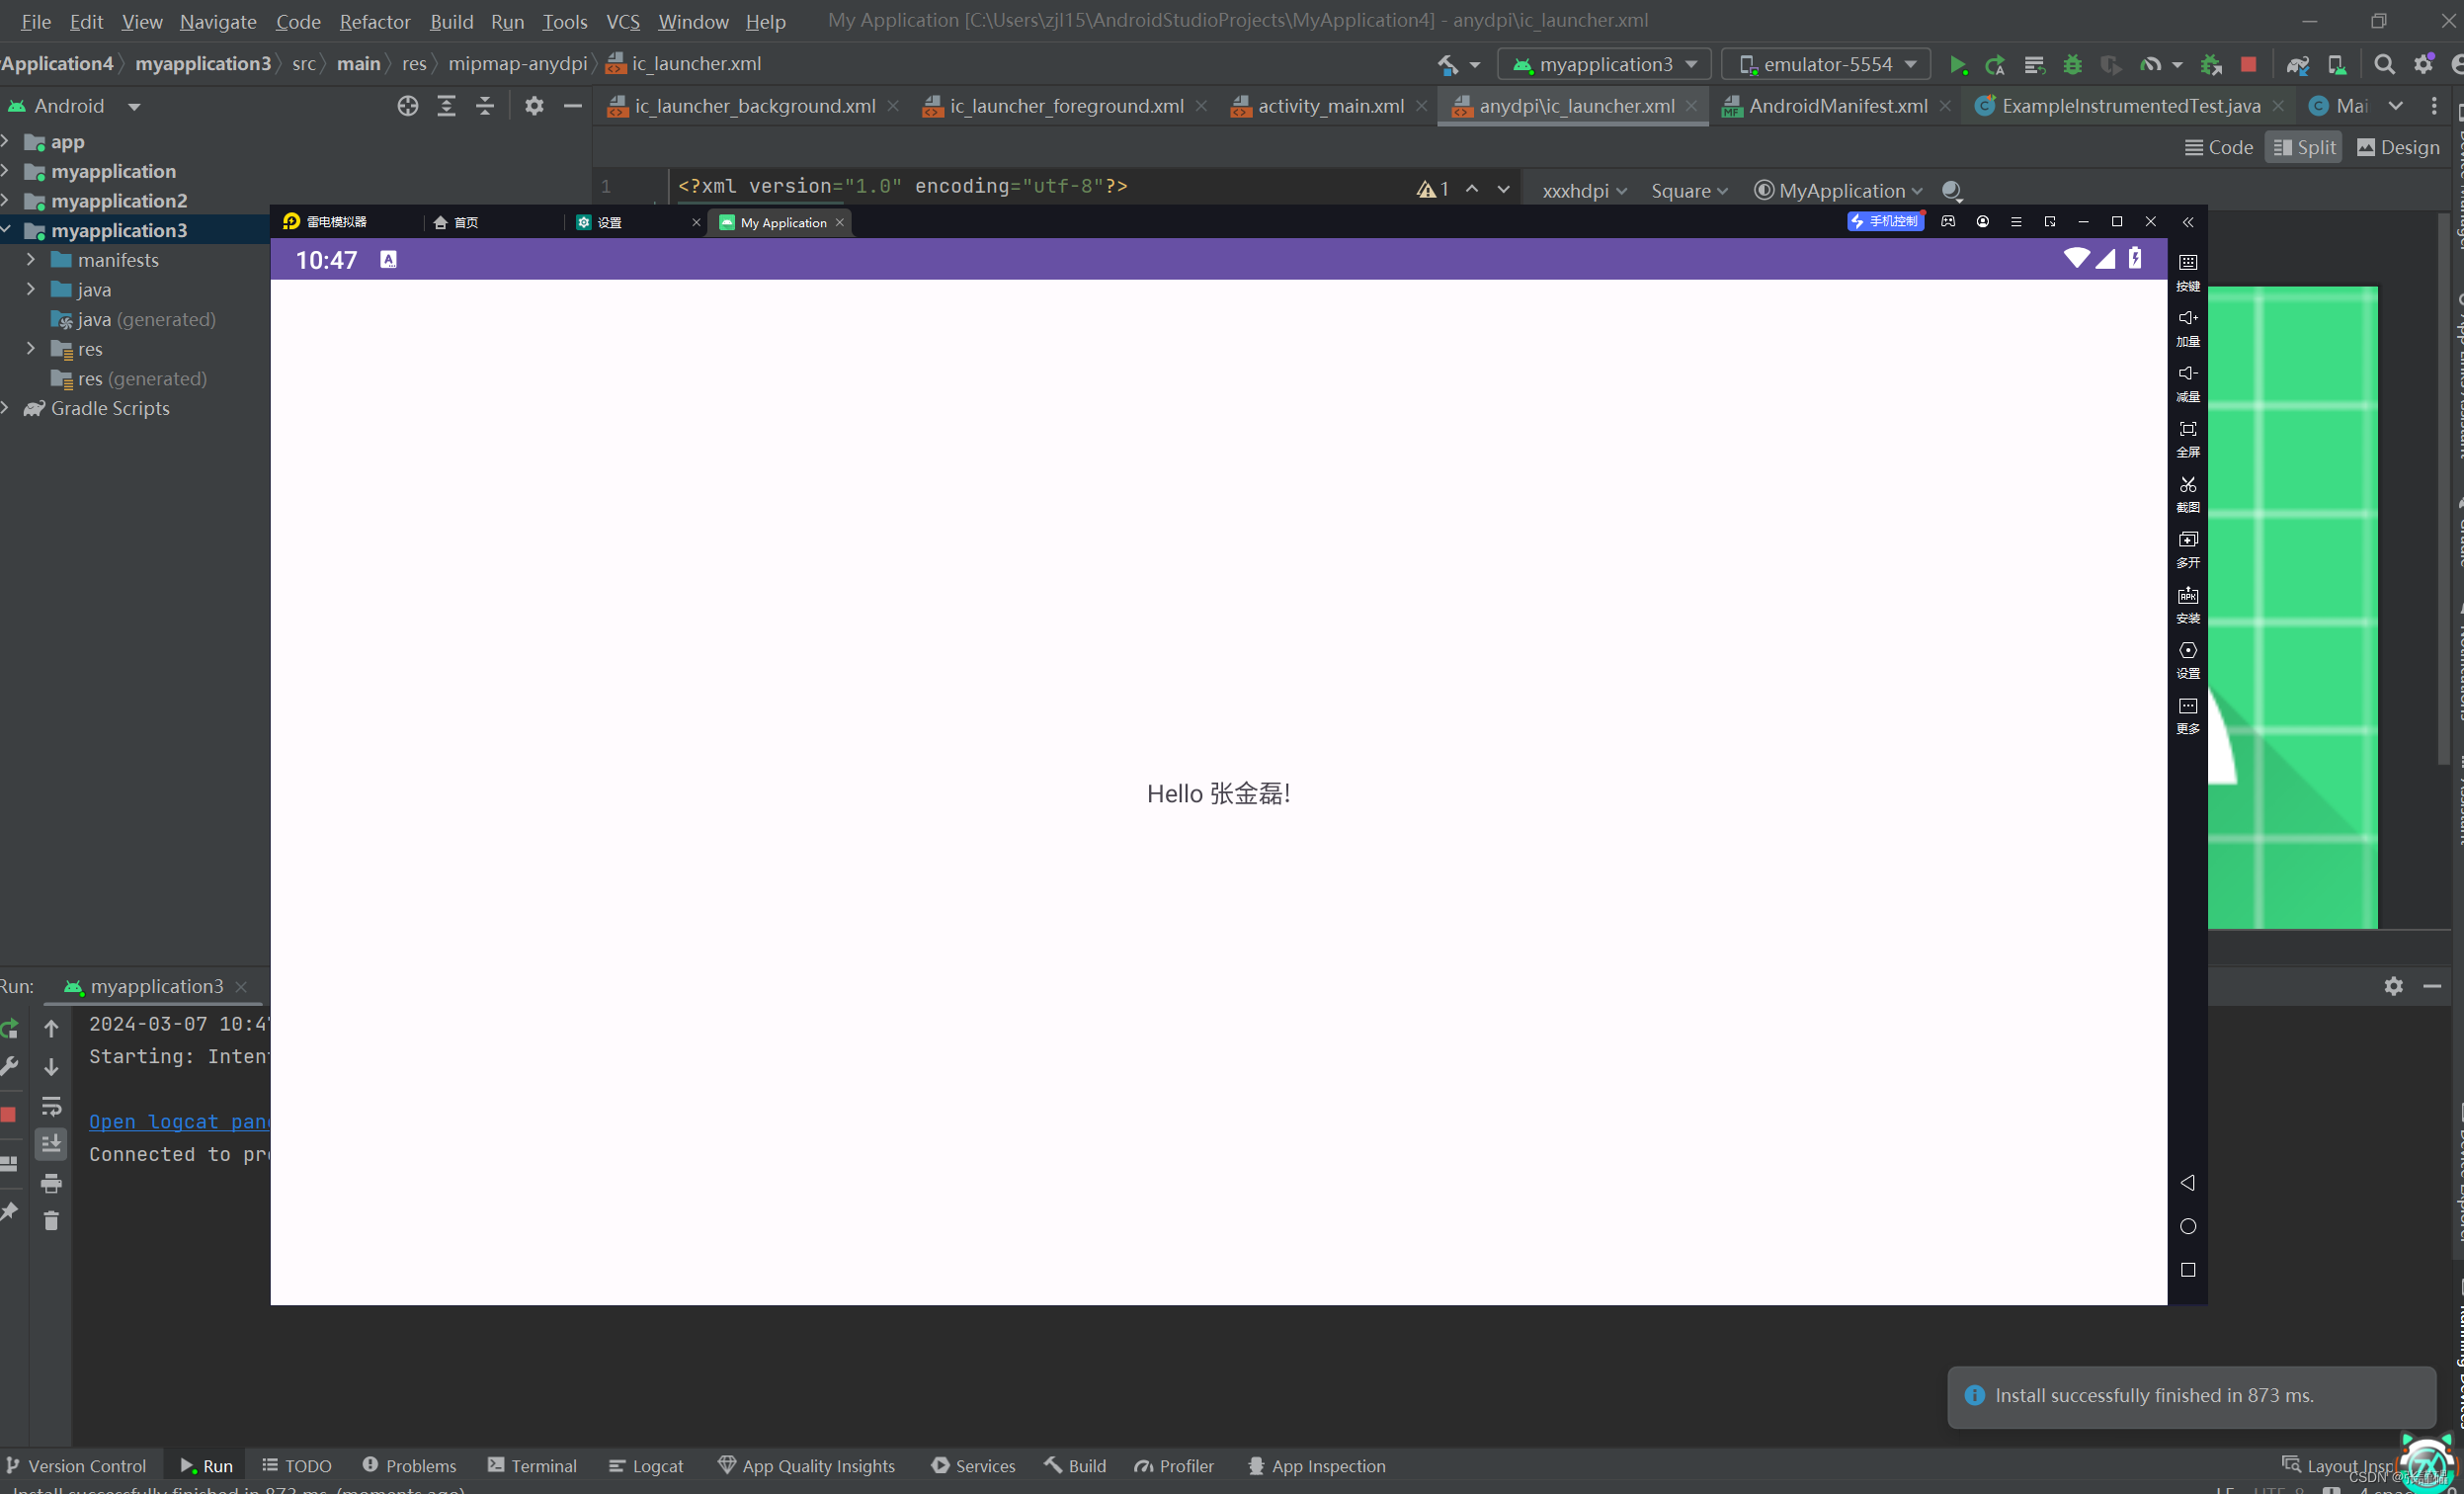Expand the Gradle Scripts section
Screen dimensions: 2464x1494
click(14, 406)
